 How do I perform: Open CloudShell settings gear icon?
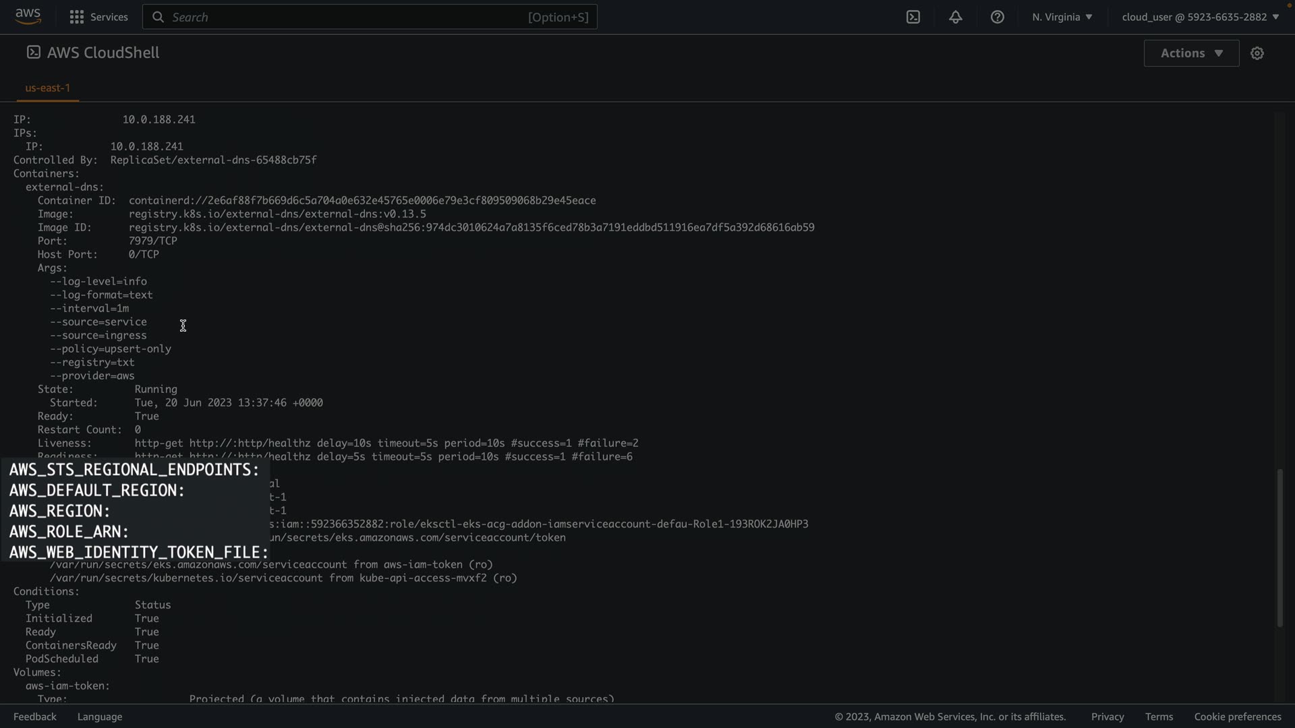[1257, 53]
